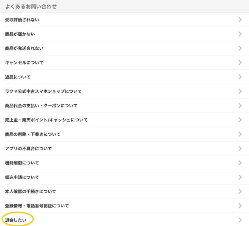Select 返品について from the FAQ list
The image size is (249, 226).
[124, 77]
